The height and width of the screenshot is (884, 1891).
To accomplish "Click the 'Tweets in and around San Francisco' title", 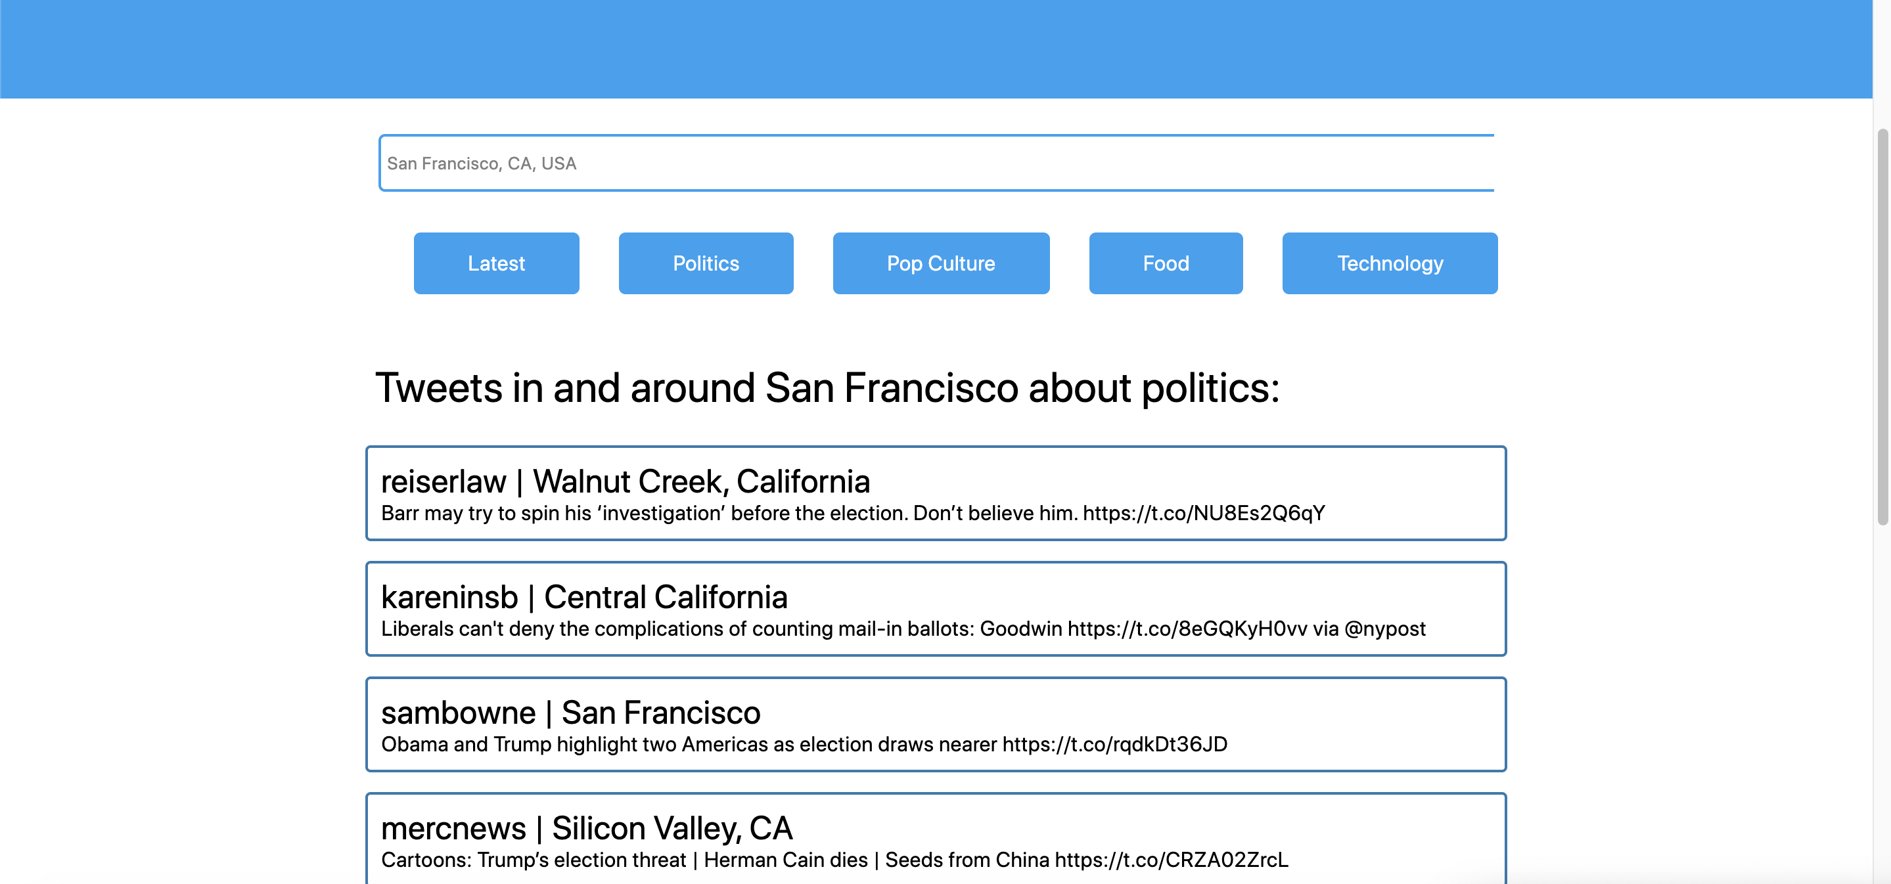I will [827, 387].
